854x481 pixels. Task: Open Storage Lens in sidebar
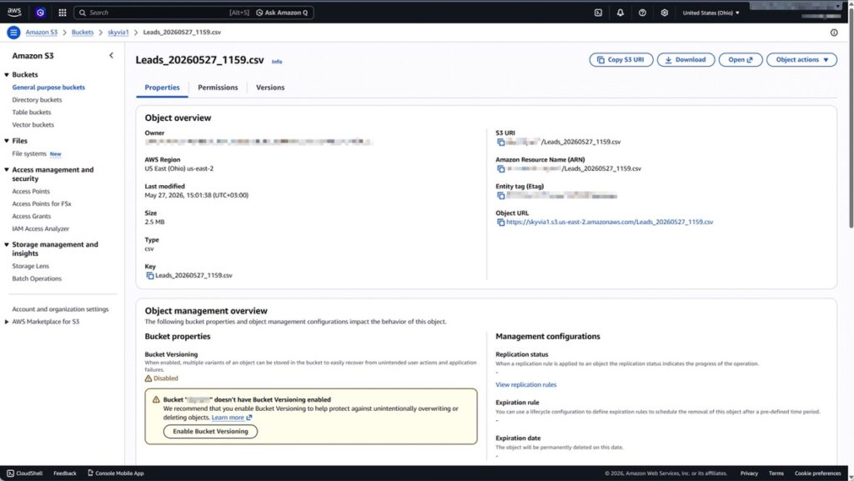click(x=31, y=266)
